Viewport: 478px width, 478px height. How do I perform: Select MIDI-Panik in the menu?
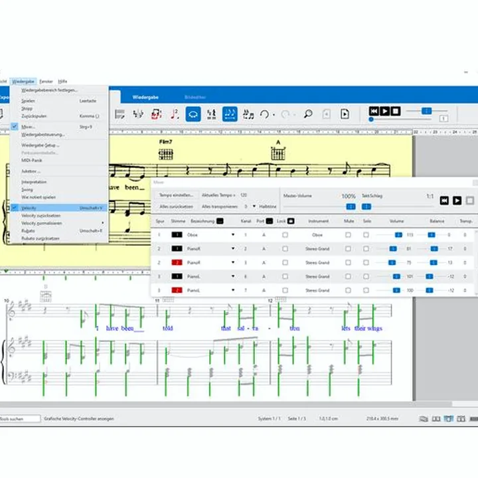click(59, 161)
